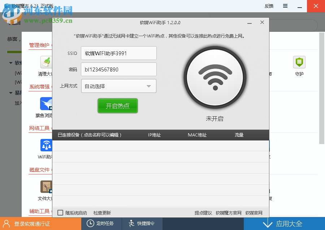Click the WiFi助手 sidebar icon
This screenshot has width=325, height=230.
point(46,145)
